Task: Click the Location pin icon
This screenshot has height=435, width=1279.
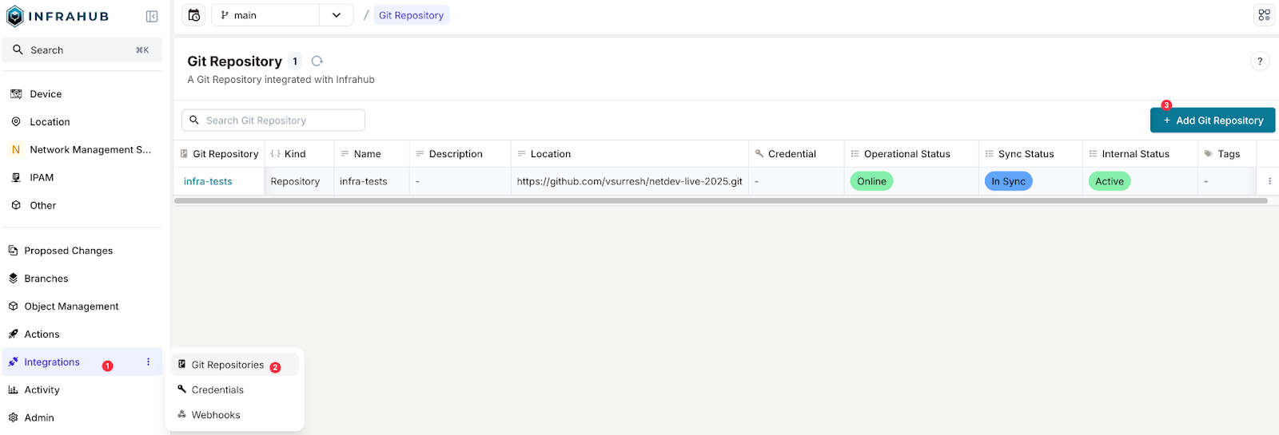Action: pyautogui.click(x=16, y=122)
